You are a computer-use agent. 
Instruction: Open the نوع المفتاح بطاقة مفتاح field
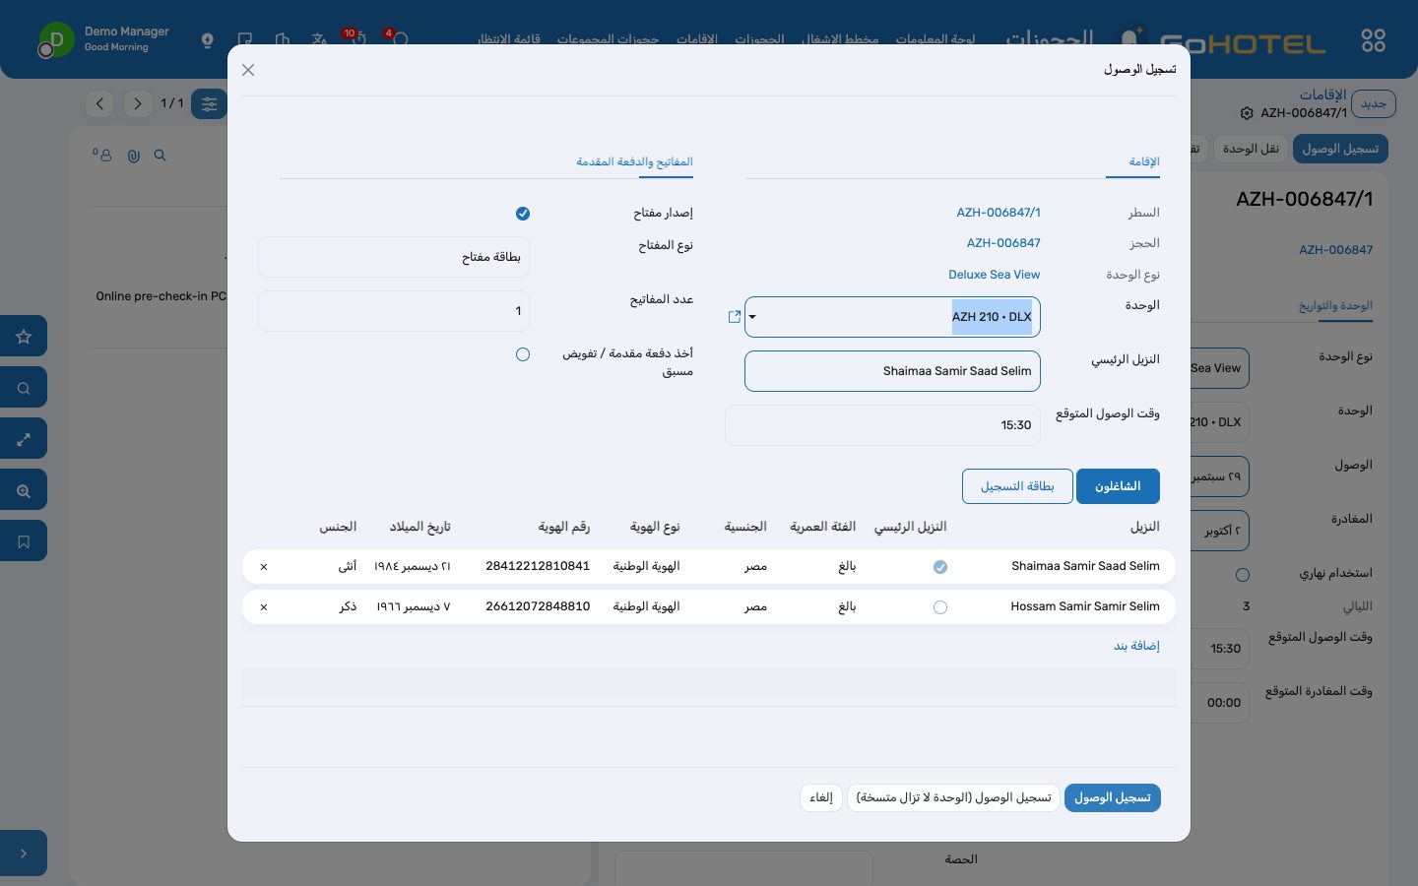click(x=394, y=257)
